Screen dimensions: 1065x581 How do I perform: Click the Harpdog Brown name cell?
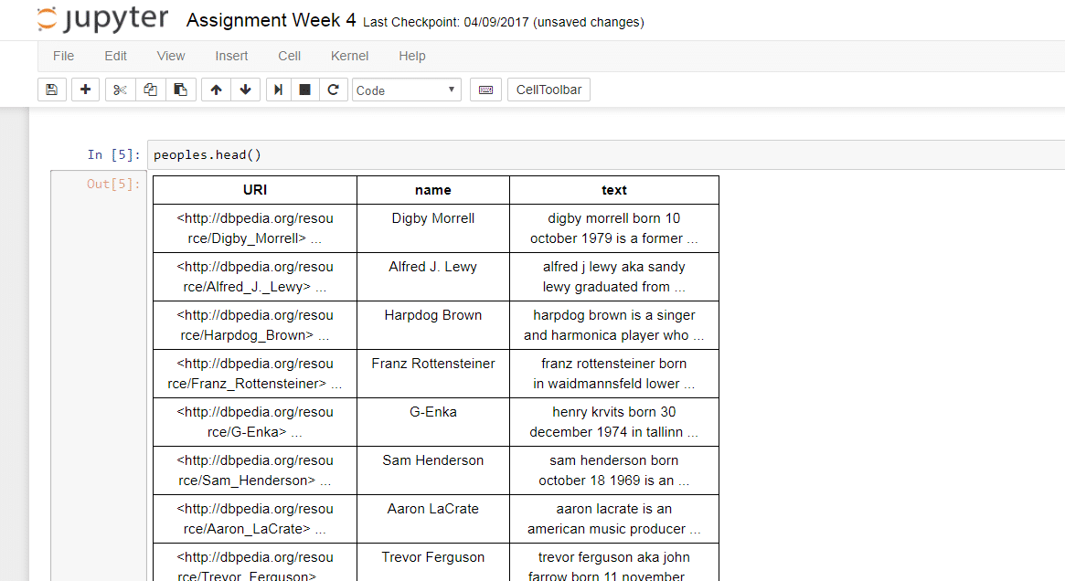click(x=433, y=325)
